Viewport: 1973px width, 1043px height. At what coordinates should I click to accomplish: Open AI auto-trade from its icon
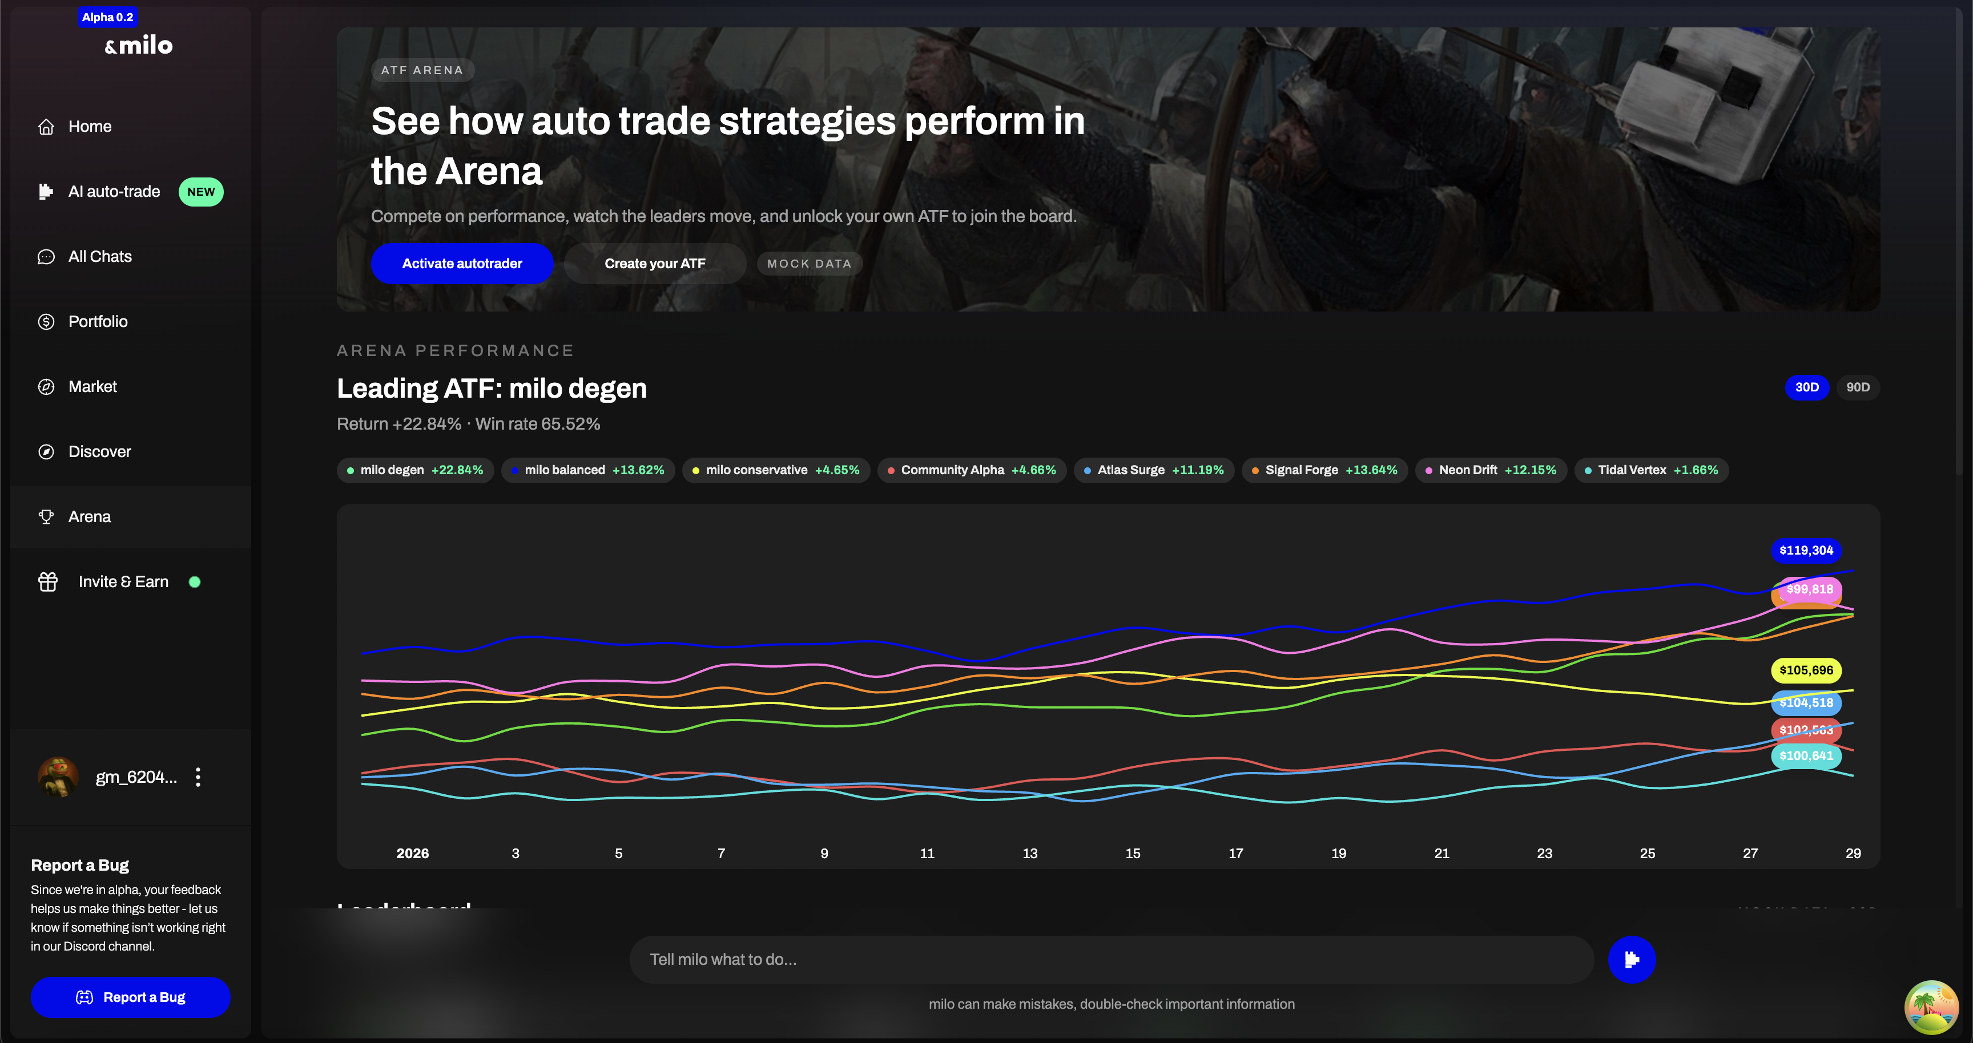click(x=46, y=191)
